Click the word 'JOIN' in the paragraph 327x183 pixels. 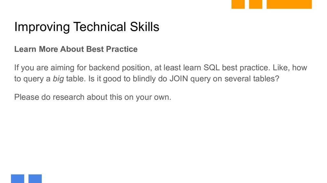[x=179, y=79]
